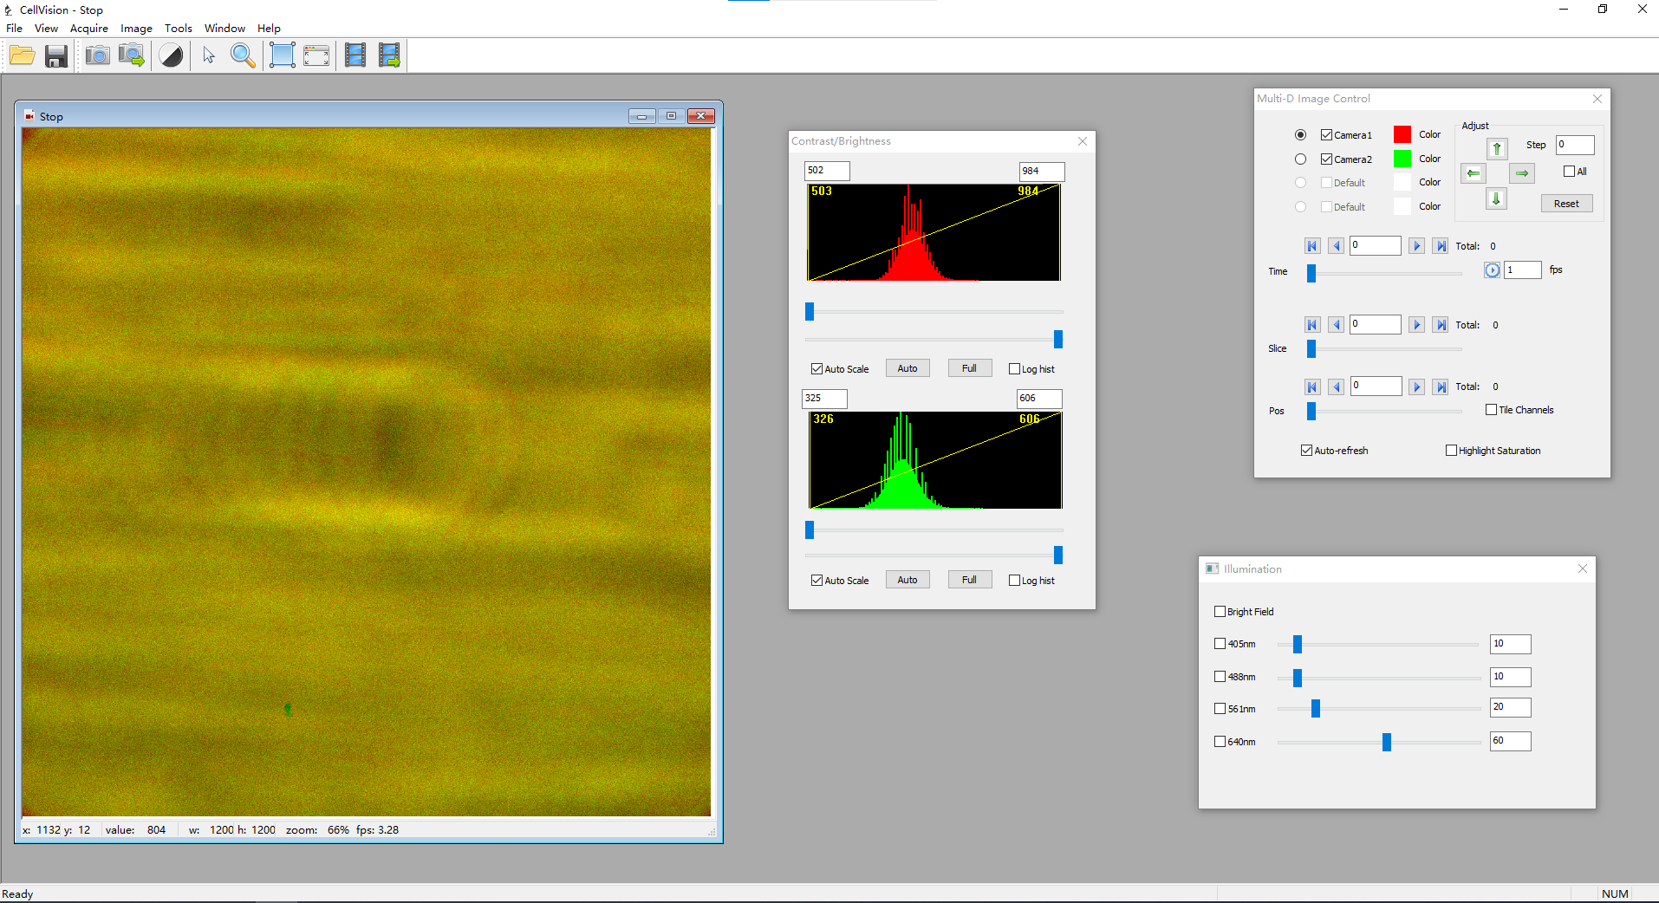1659x903 pixels.
Task: Open the contrast half-circle tool
Action: tap(172, 56)
